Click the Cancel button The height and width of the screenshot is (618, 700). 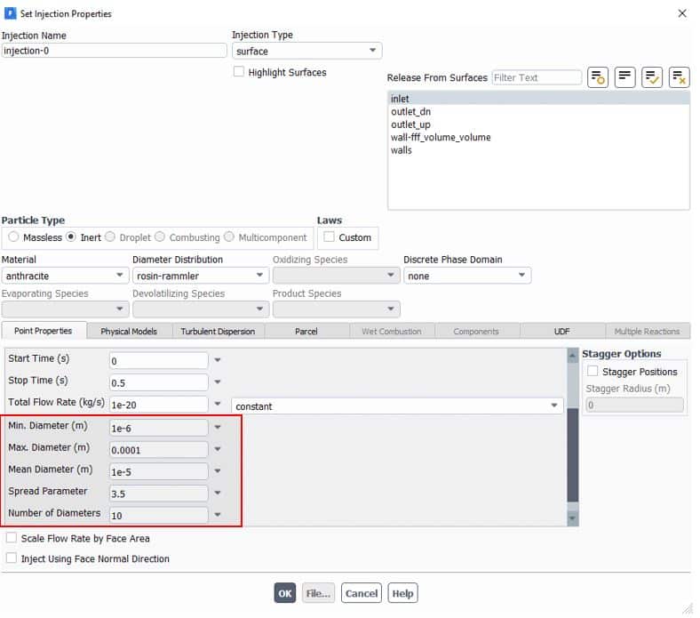362,593
